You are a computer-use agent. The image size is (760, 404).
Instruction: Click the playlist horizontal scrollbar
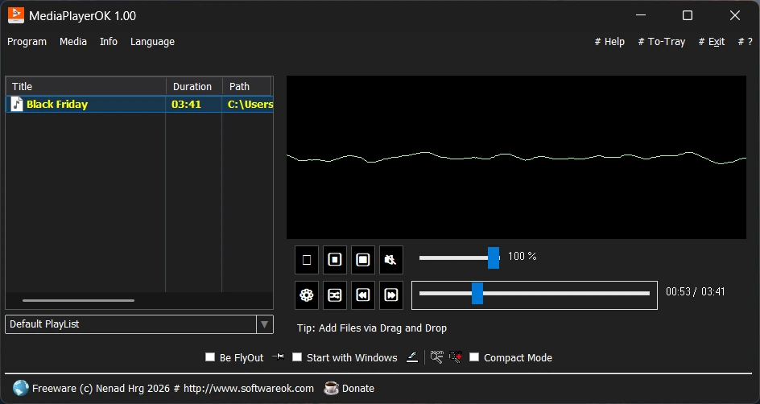[79, 300]
